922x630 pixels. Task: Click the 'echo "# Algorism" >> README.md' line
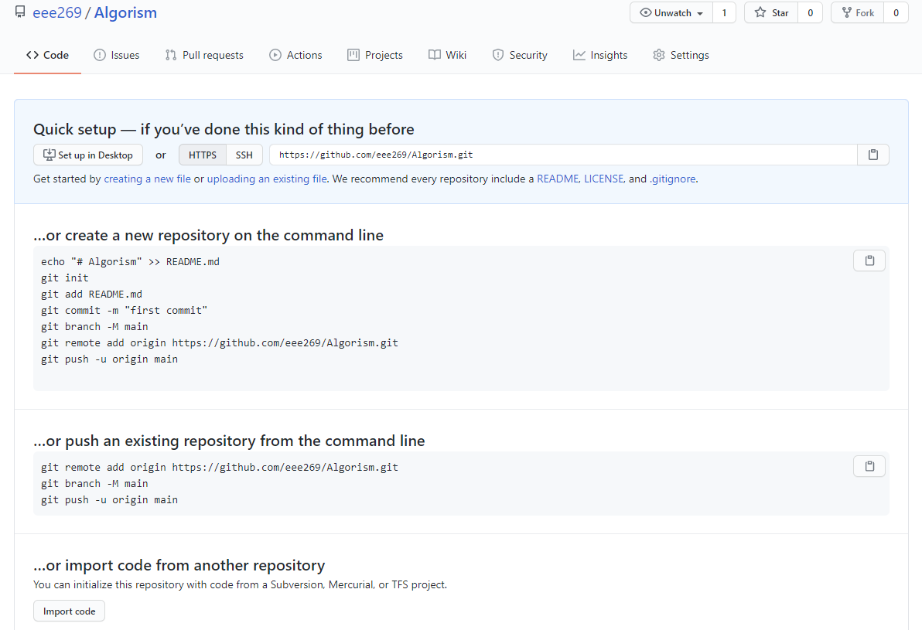coord(130,261)
